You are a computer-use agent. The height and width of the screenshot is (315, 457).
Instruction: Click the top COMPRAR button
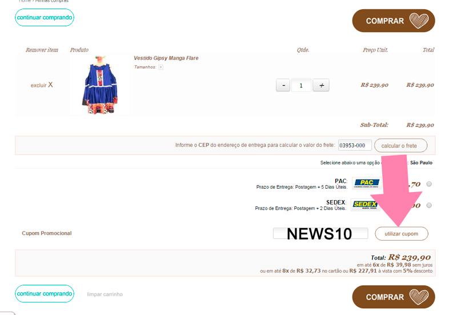(x=394, y=21)
